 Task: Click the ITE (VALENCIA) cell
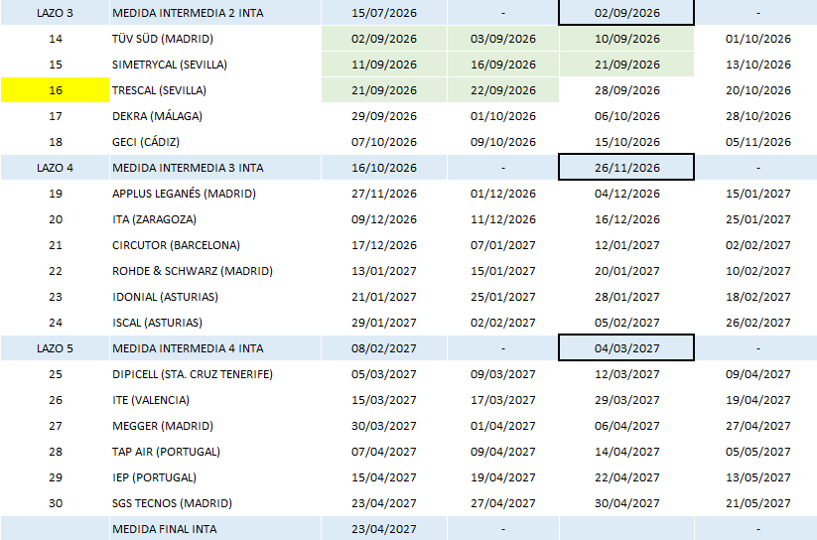tap(215, 400)
